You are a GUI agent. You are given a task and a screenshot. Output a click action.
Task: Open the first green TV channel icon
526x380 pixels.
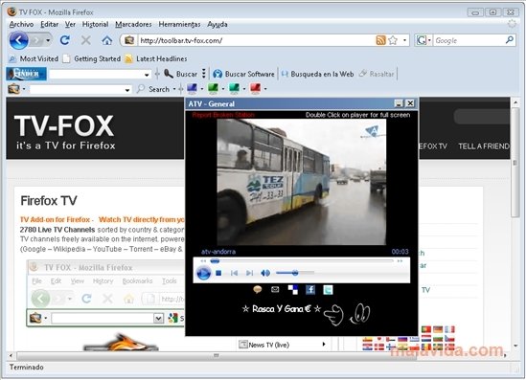pos(213,88)
